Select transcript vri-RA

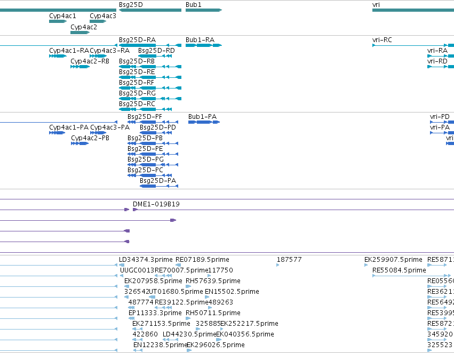click(441, 56)
